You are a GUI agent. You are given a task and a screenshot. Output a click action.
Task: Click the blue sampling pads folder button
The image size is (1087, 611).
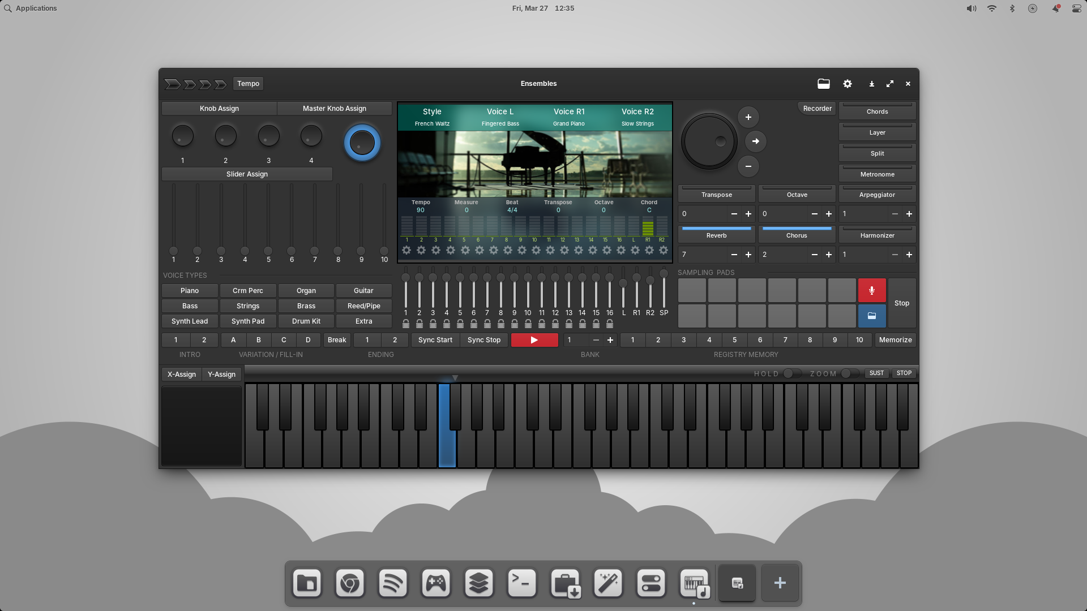coord(871,316)
